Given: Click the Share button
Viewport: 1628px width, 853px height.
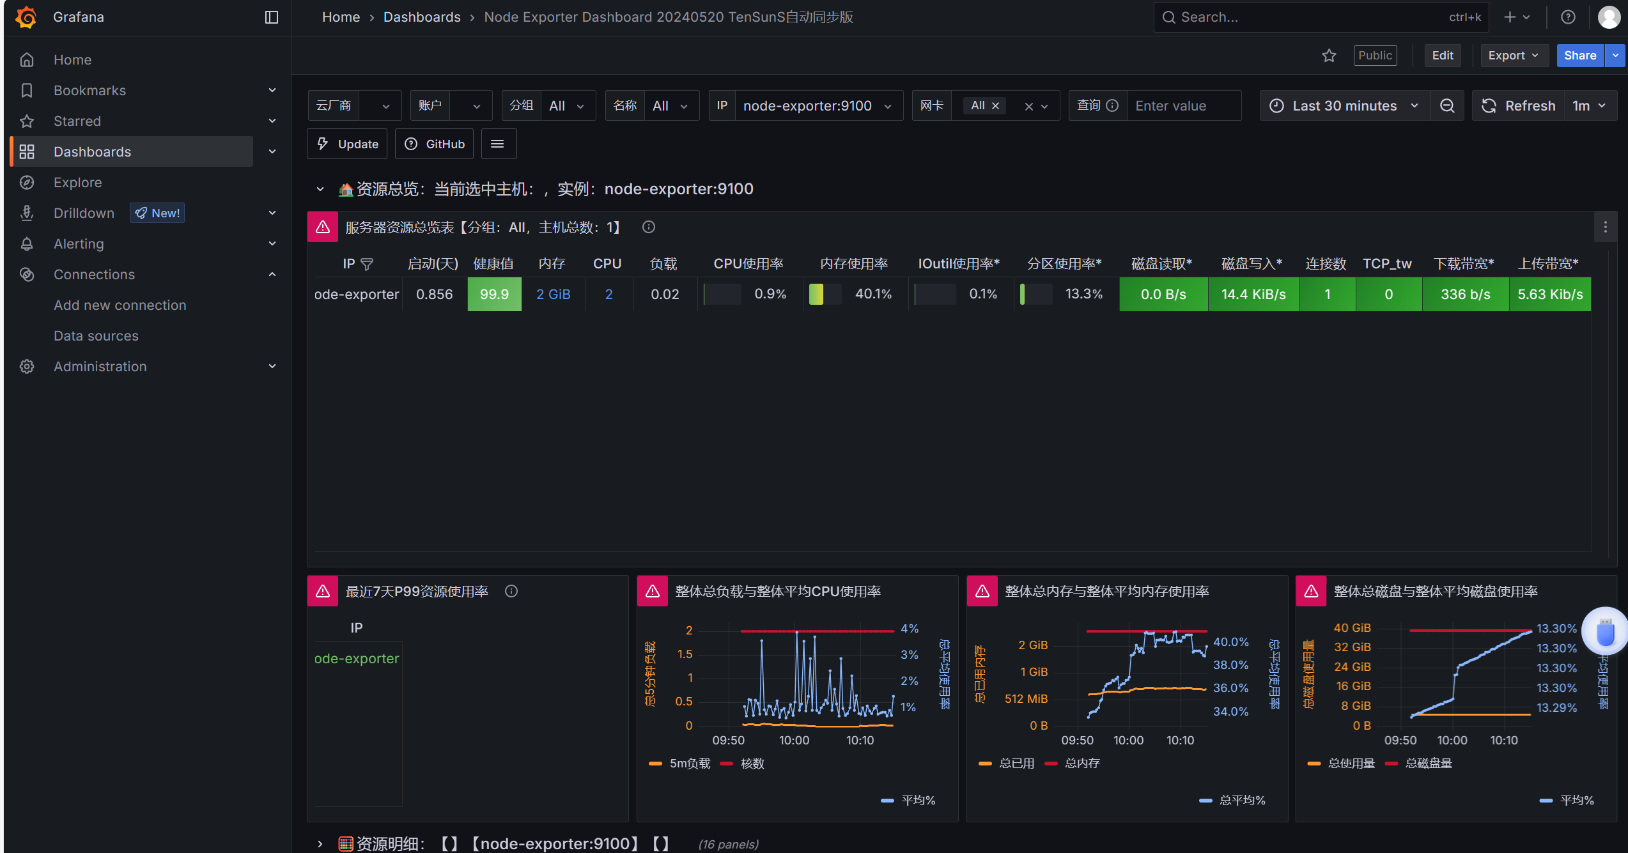Looking at the screenshot, I should point(1580,56).
